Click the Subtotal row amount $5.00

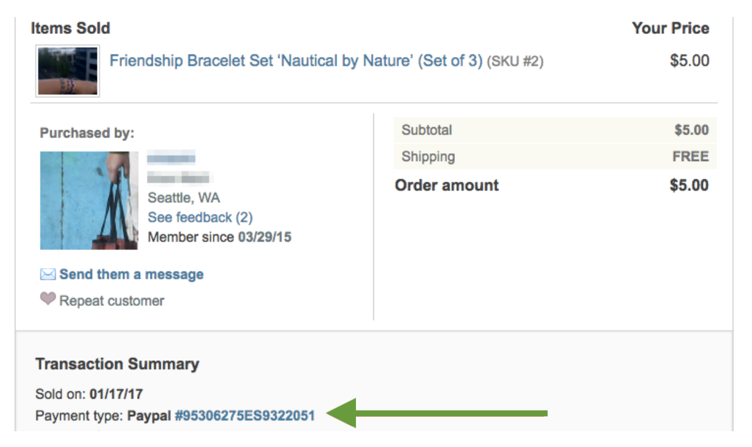[691, 130]
